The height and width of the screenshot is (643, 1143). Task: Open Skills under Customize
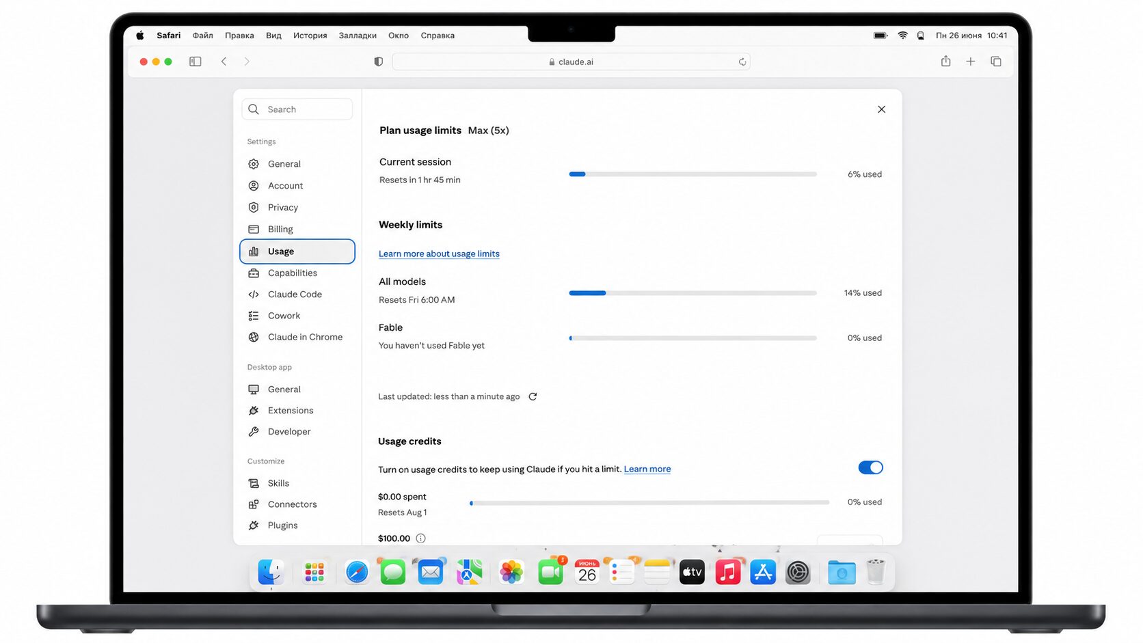click(x=297, y=483)
